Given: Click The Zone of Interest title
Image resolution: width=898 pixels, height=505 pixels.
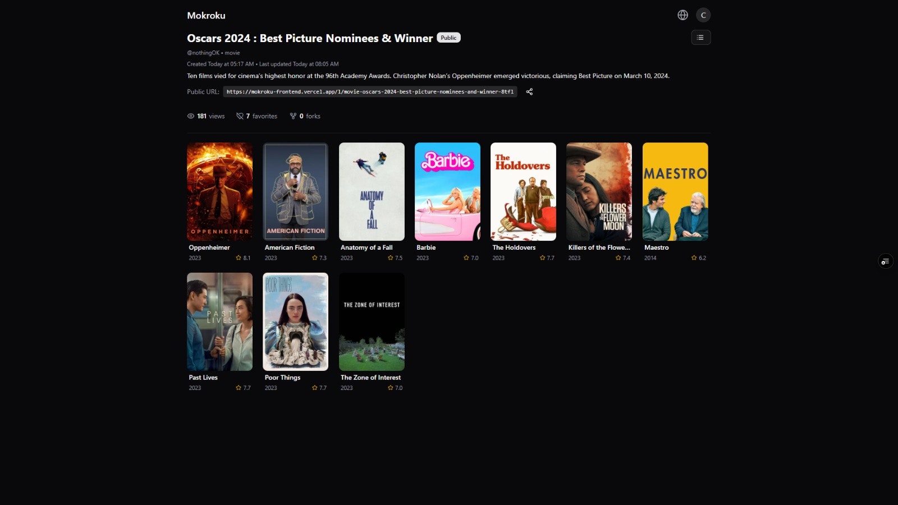Looking at the screenshot, I should [370, 378].
